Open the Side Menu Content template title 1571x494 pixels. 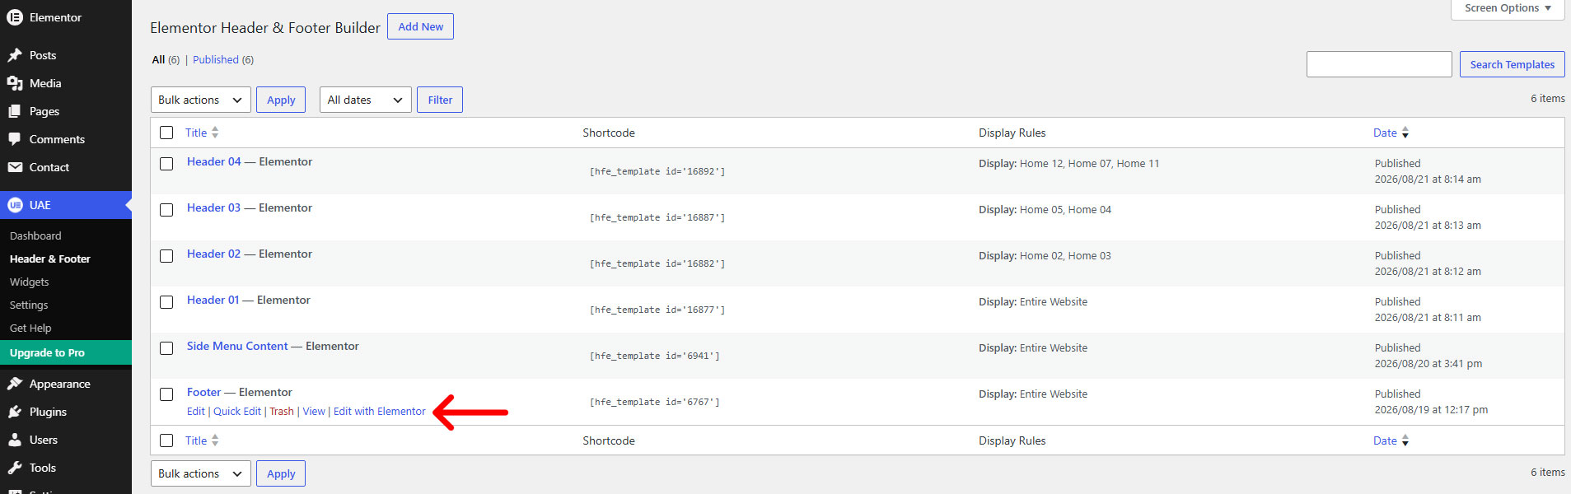coord(237,346)
